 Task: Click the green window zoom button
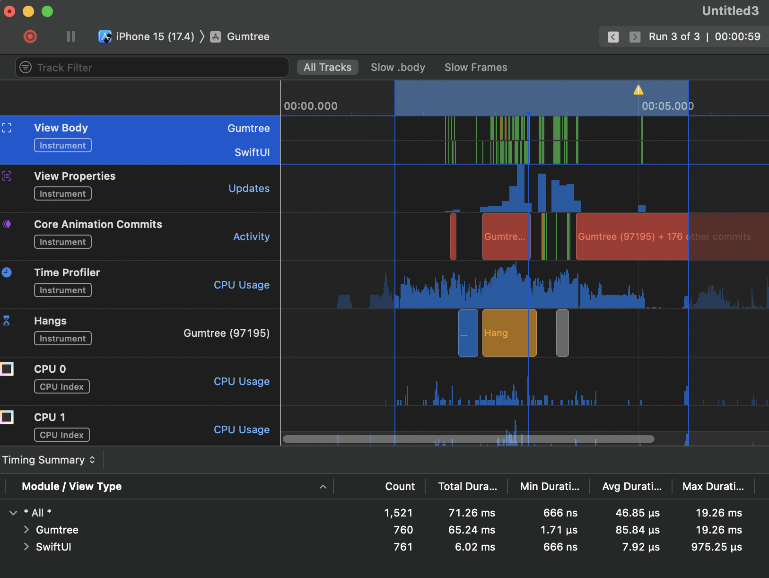(47, 11)
